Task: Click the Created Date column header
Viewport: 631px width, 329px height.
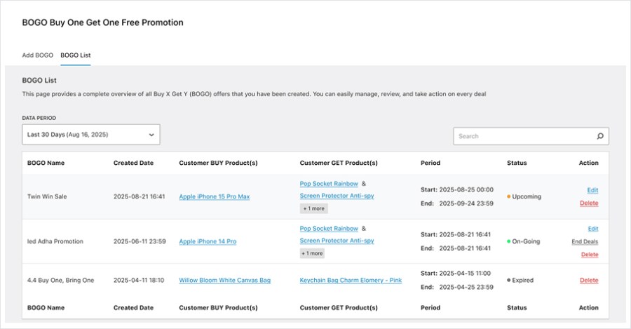Action: 133,163
